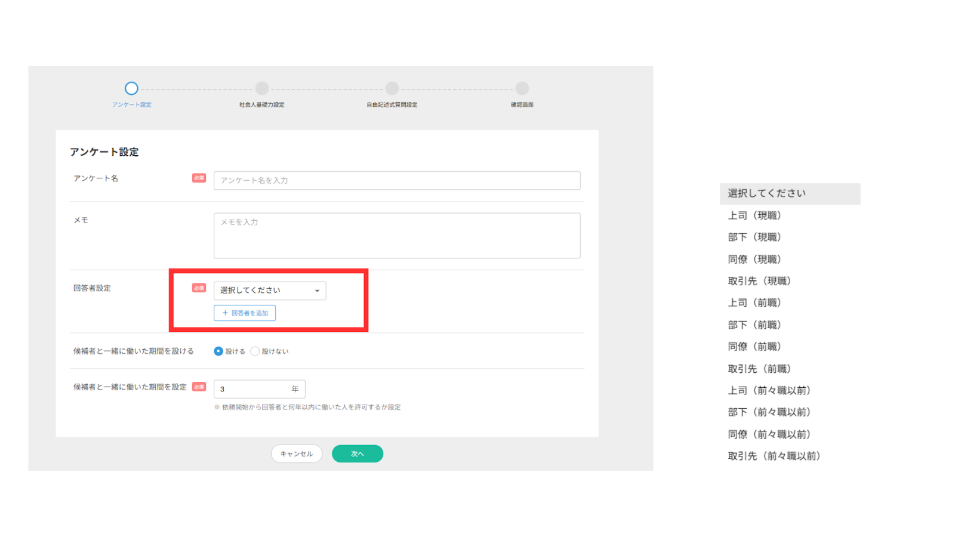Click inside the メモ text area
955x537 pixels.
[397, 236]
